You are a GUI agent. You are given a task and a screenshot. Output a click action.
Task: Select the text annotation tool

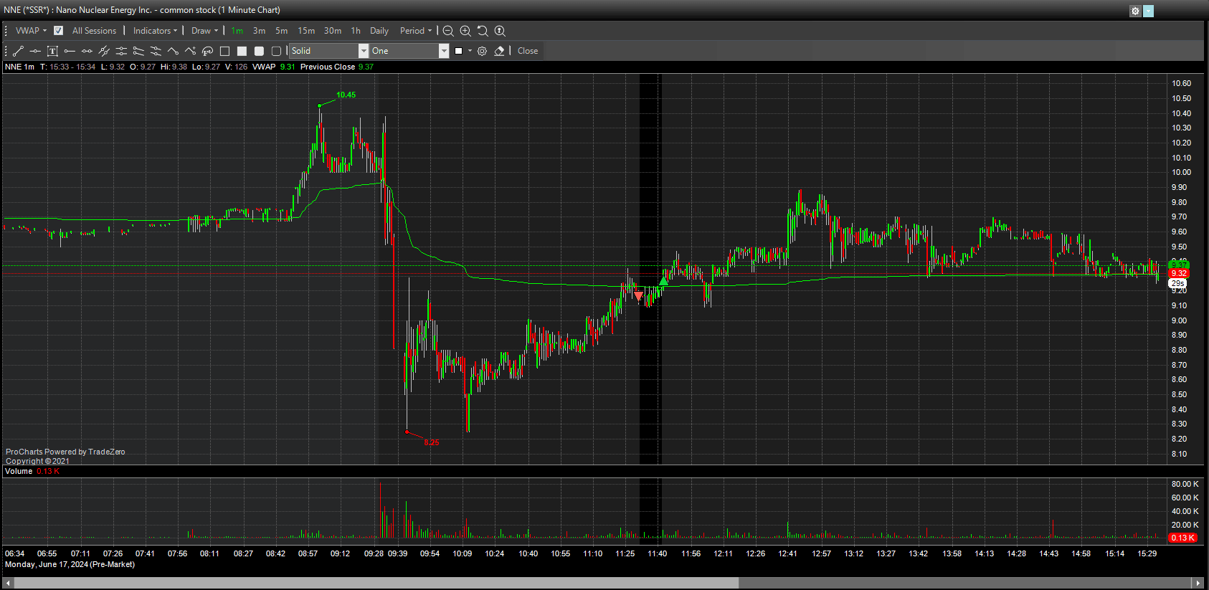(x=52, y=51)
